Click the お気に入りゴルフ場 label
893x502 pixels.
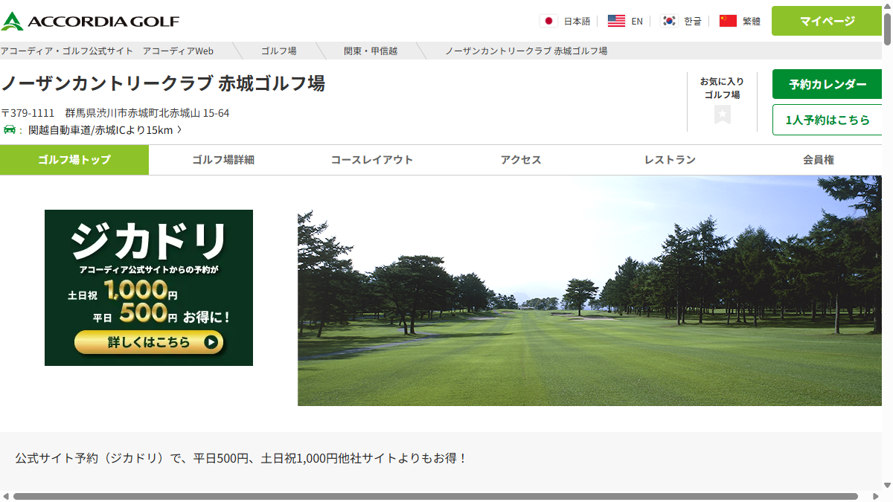point(722,88)
